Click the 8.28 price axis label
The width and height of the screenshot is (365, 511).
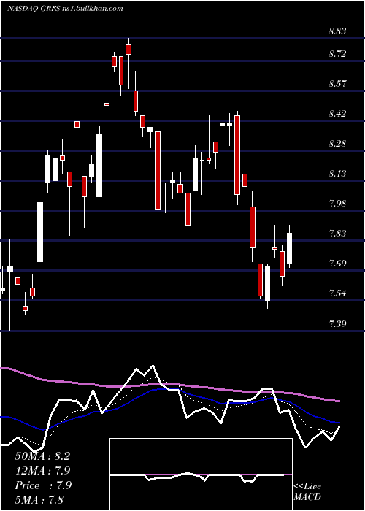tap(337, 144)
